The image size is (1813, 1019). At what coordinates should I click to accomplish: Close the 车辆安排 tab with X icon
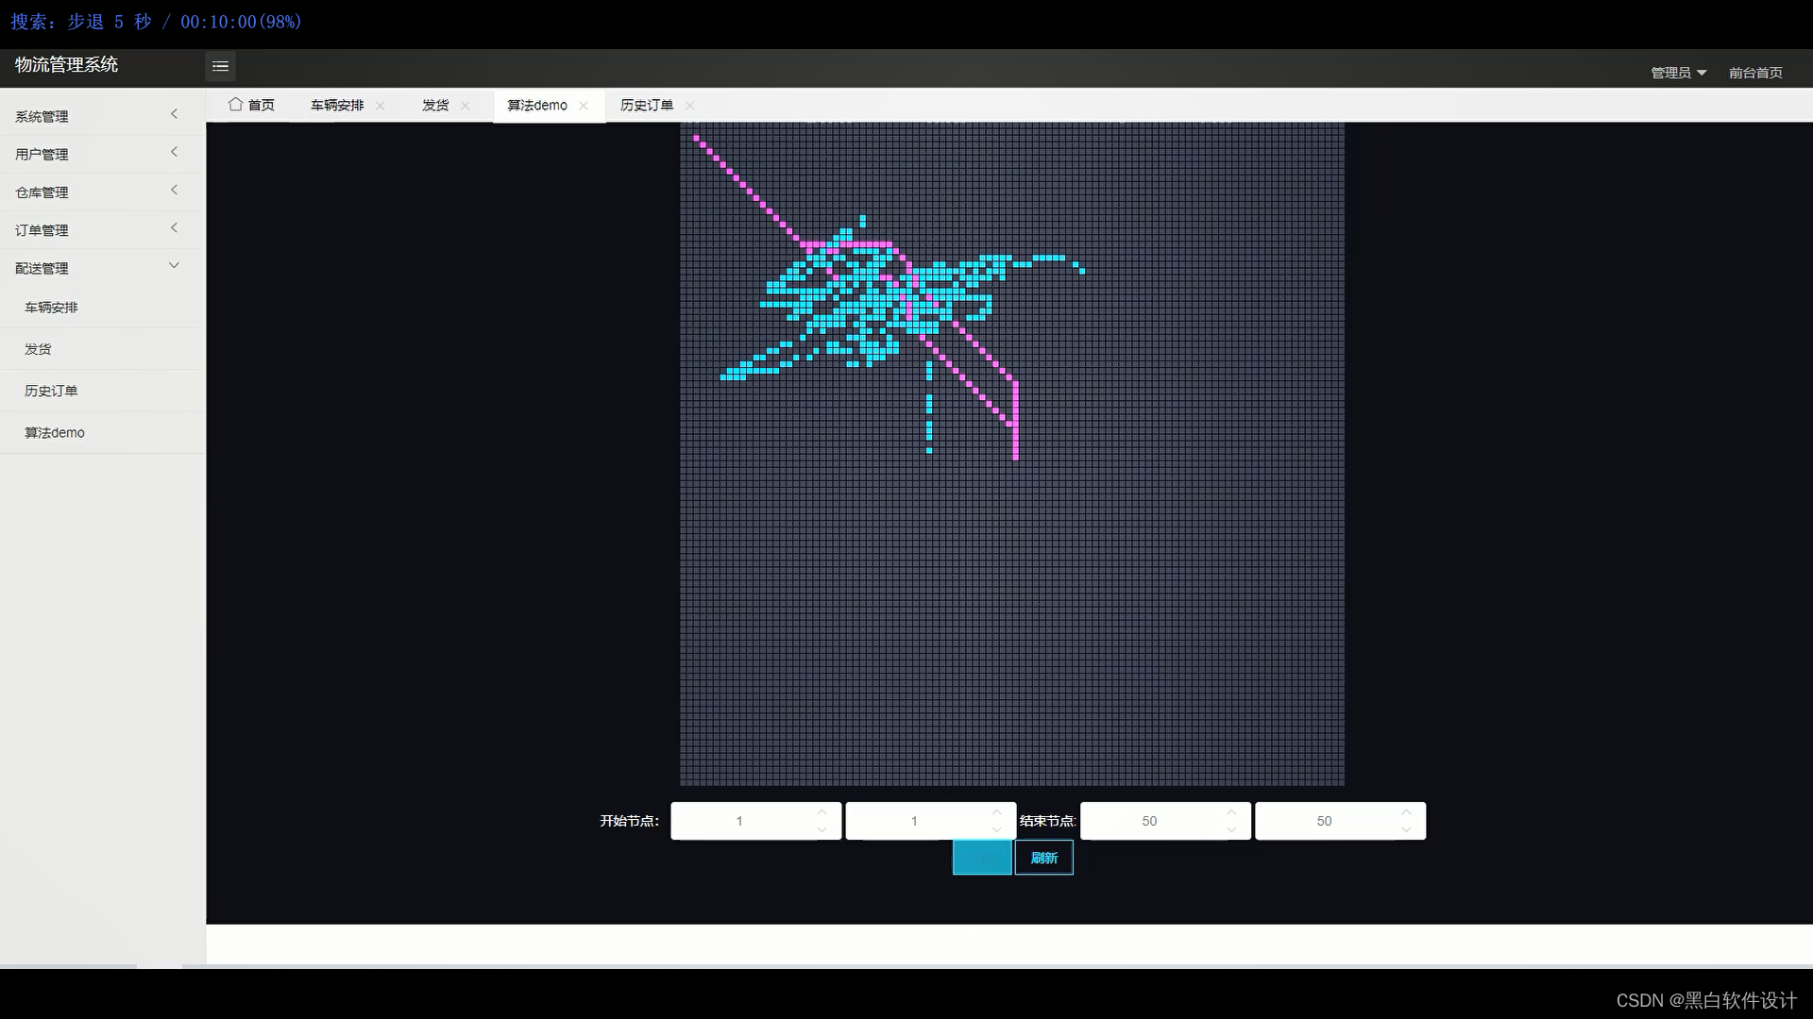[x=381, y=106]
